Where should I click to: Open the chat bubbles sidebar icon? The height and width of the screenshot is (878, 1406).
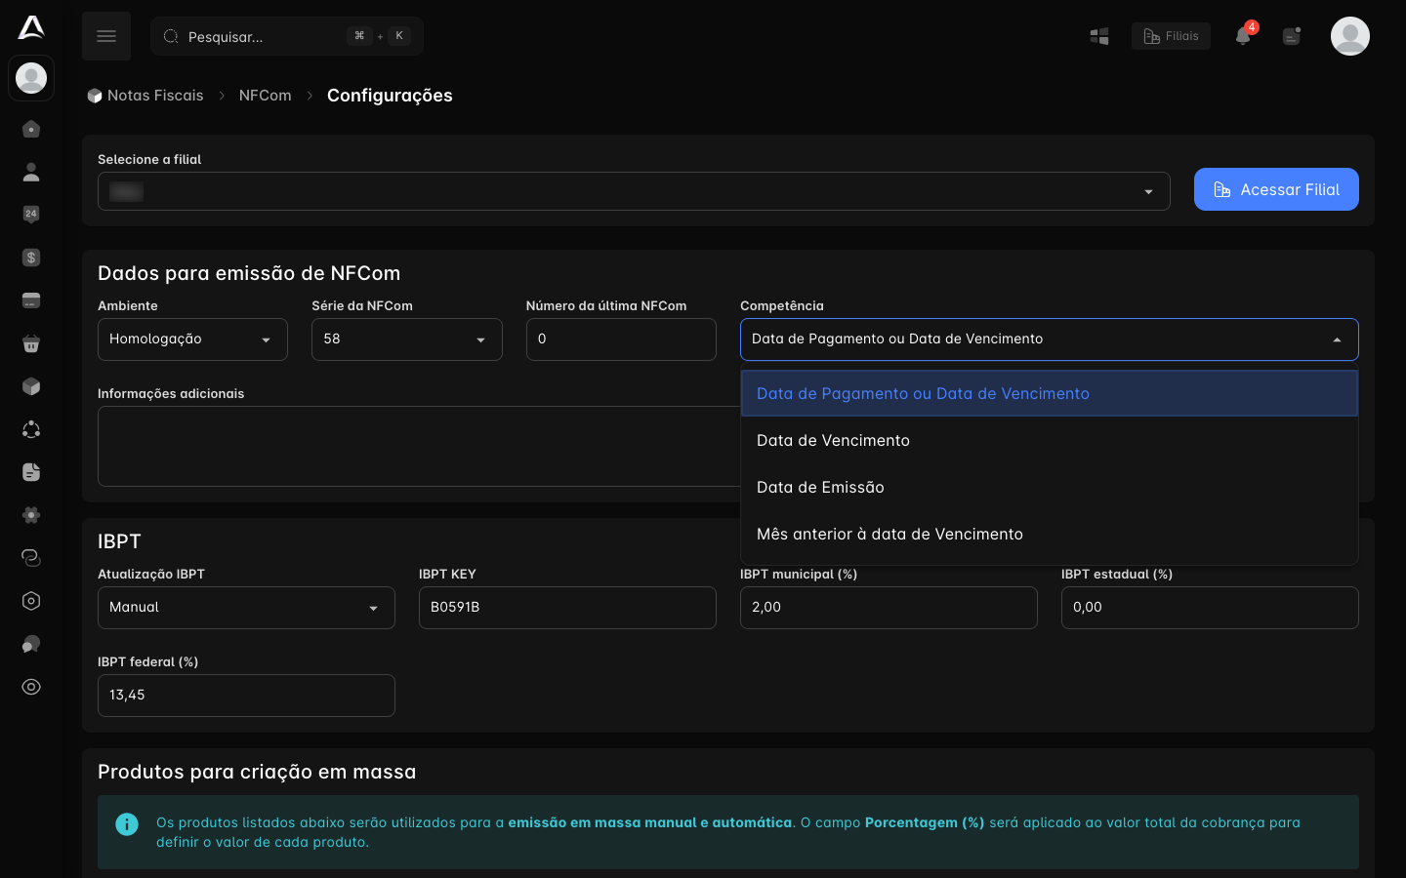pos(31,644)
